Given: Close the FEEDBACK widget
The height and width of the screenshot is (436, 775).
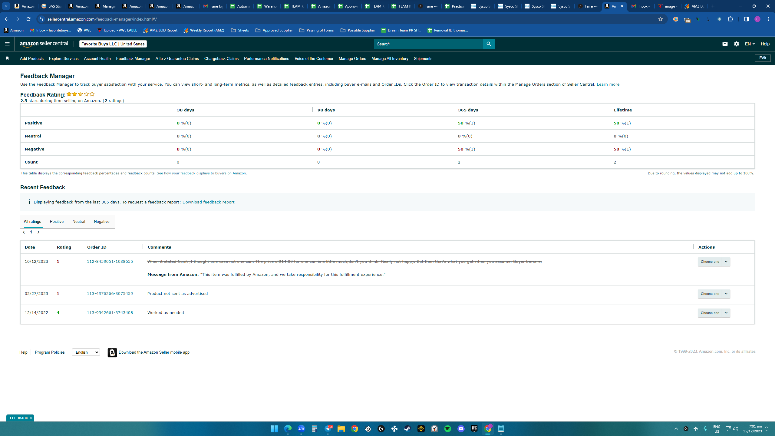Looking at the screenshot, I should [31, 418].
